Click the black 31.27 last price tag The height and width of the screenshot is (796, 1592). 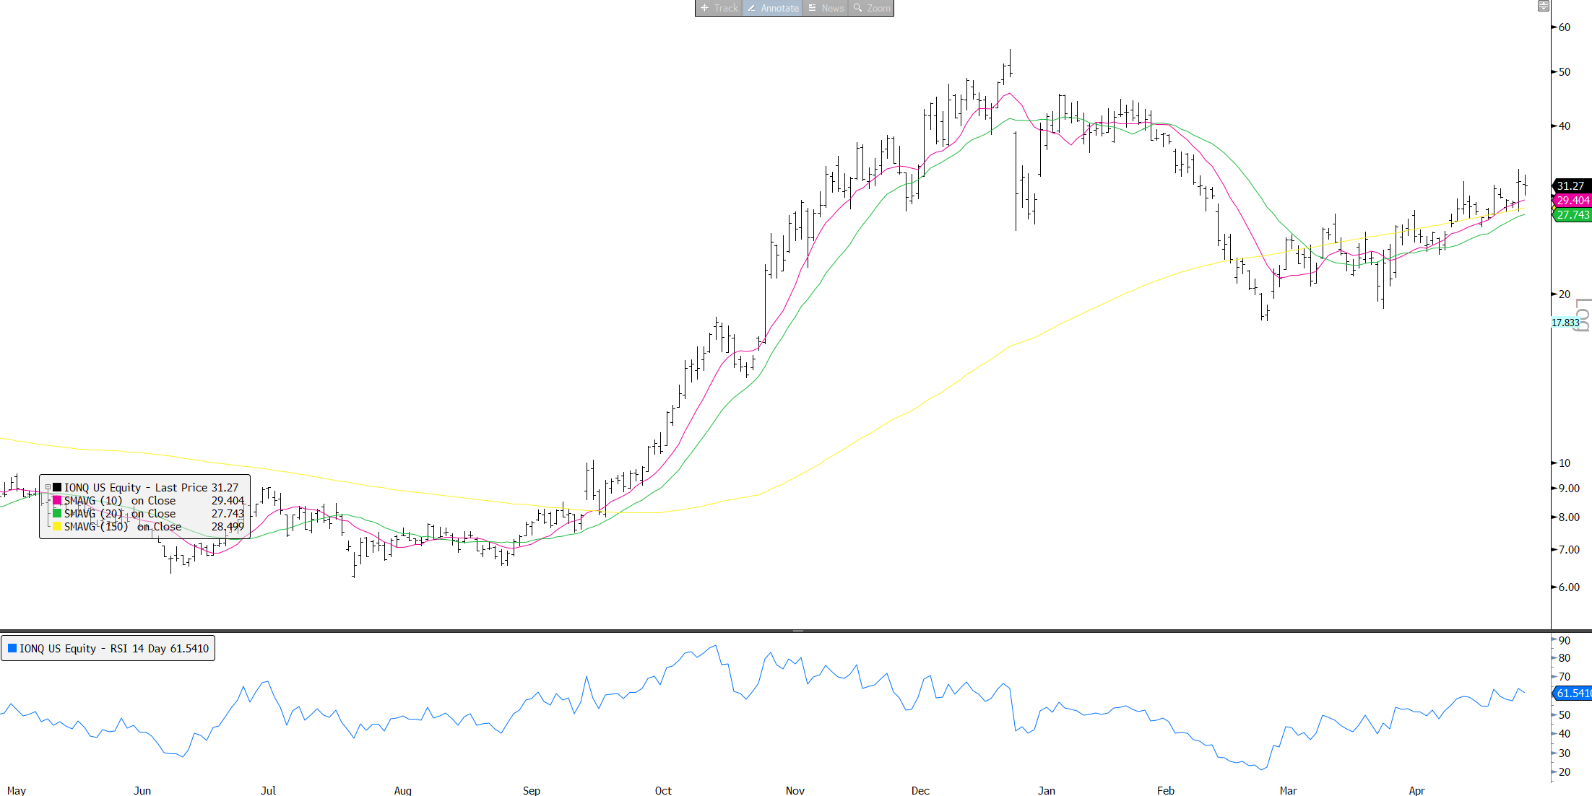(x=1570, y=186)
